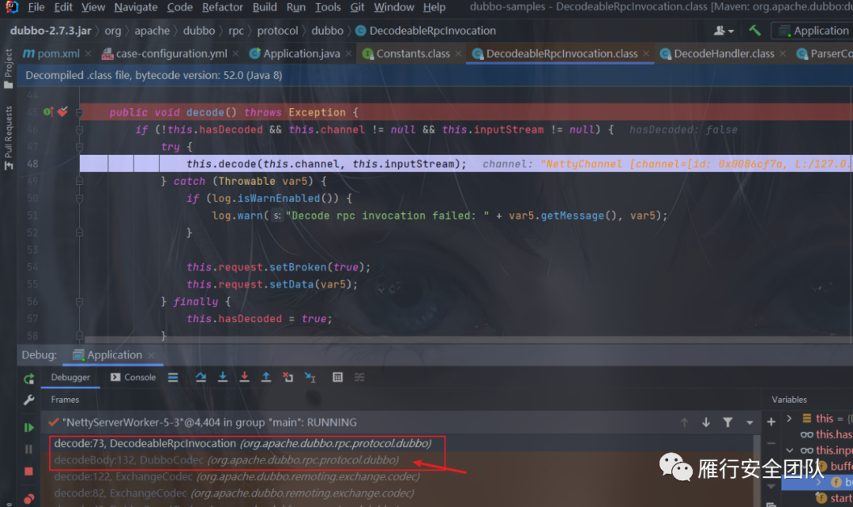Open debugger settings wrench icon
Image resolution: width=853 pixels, height=507 pixels.
(29, 400)
